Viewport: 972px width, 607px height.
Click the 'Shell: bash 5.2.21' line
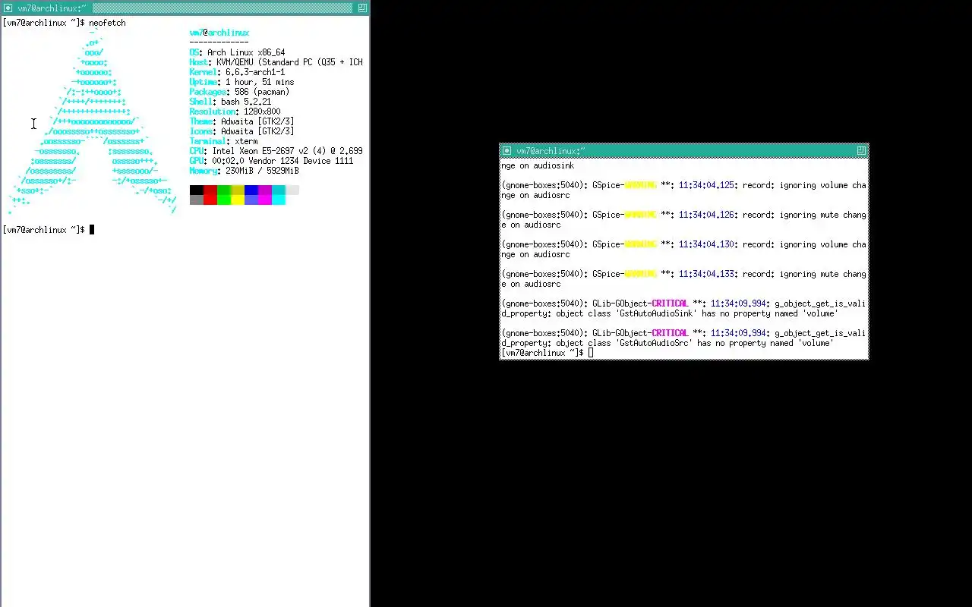(230, 102)
